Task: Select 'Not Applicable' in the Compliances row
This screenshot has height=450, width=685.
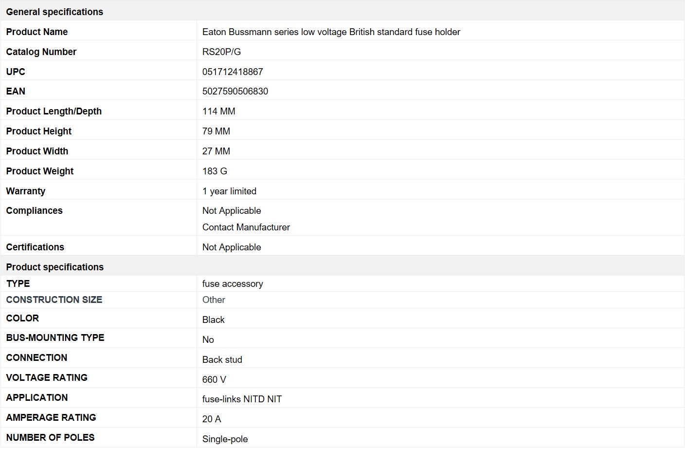Action: pos(232,210)
